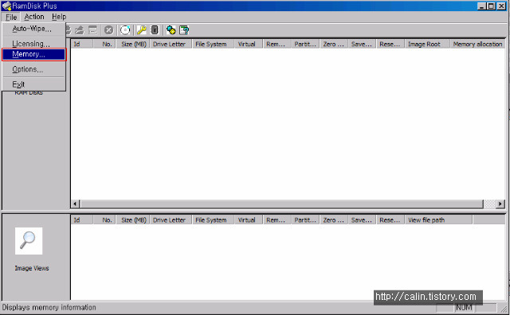The image size is (510, 315).
Task: Open the File menu
Action: 11,17
